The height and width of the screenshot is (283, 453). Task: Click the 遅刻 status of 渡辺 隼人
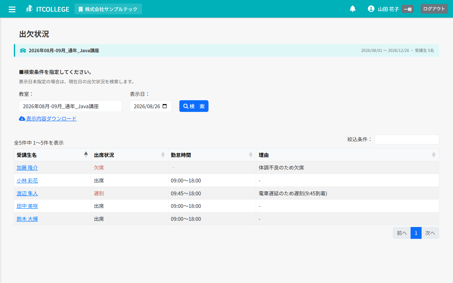[99, 193]
